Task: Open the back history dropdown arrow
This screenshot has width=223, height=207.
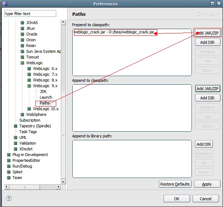Action: [205, 14]
